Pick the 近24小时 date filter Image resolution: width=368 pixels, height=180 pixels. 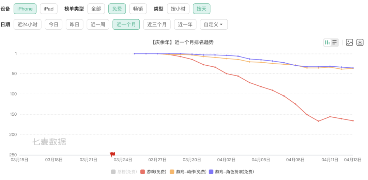point(28,24)
